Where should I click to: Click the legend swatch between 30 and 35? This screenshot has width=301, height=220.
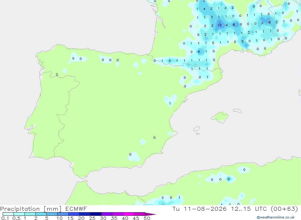[107, 214]
